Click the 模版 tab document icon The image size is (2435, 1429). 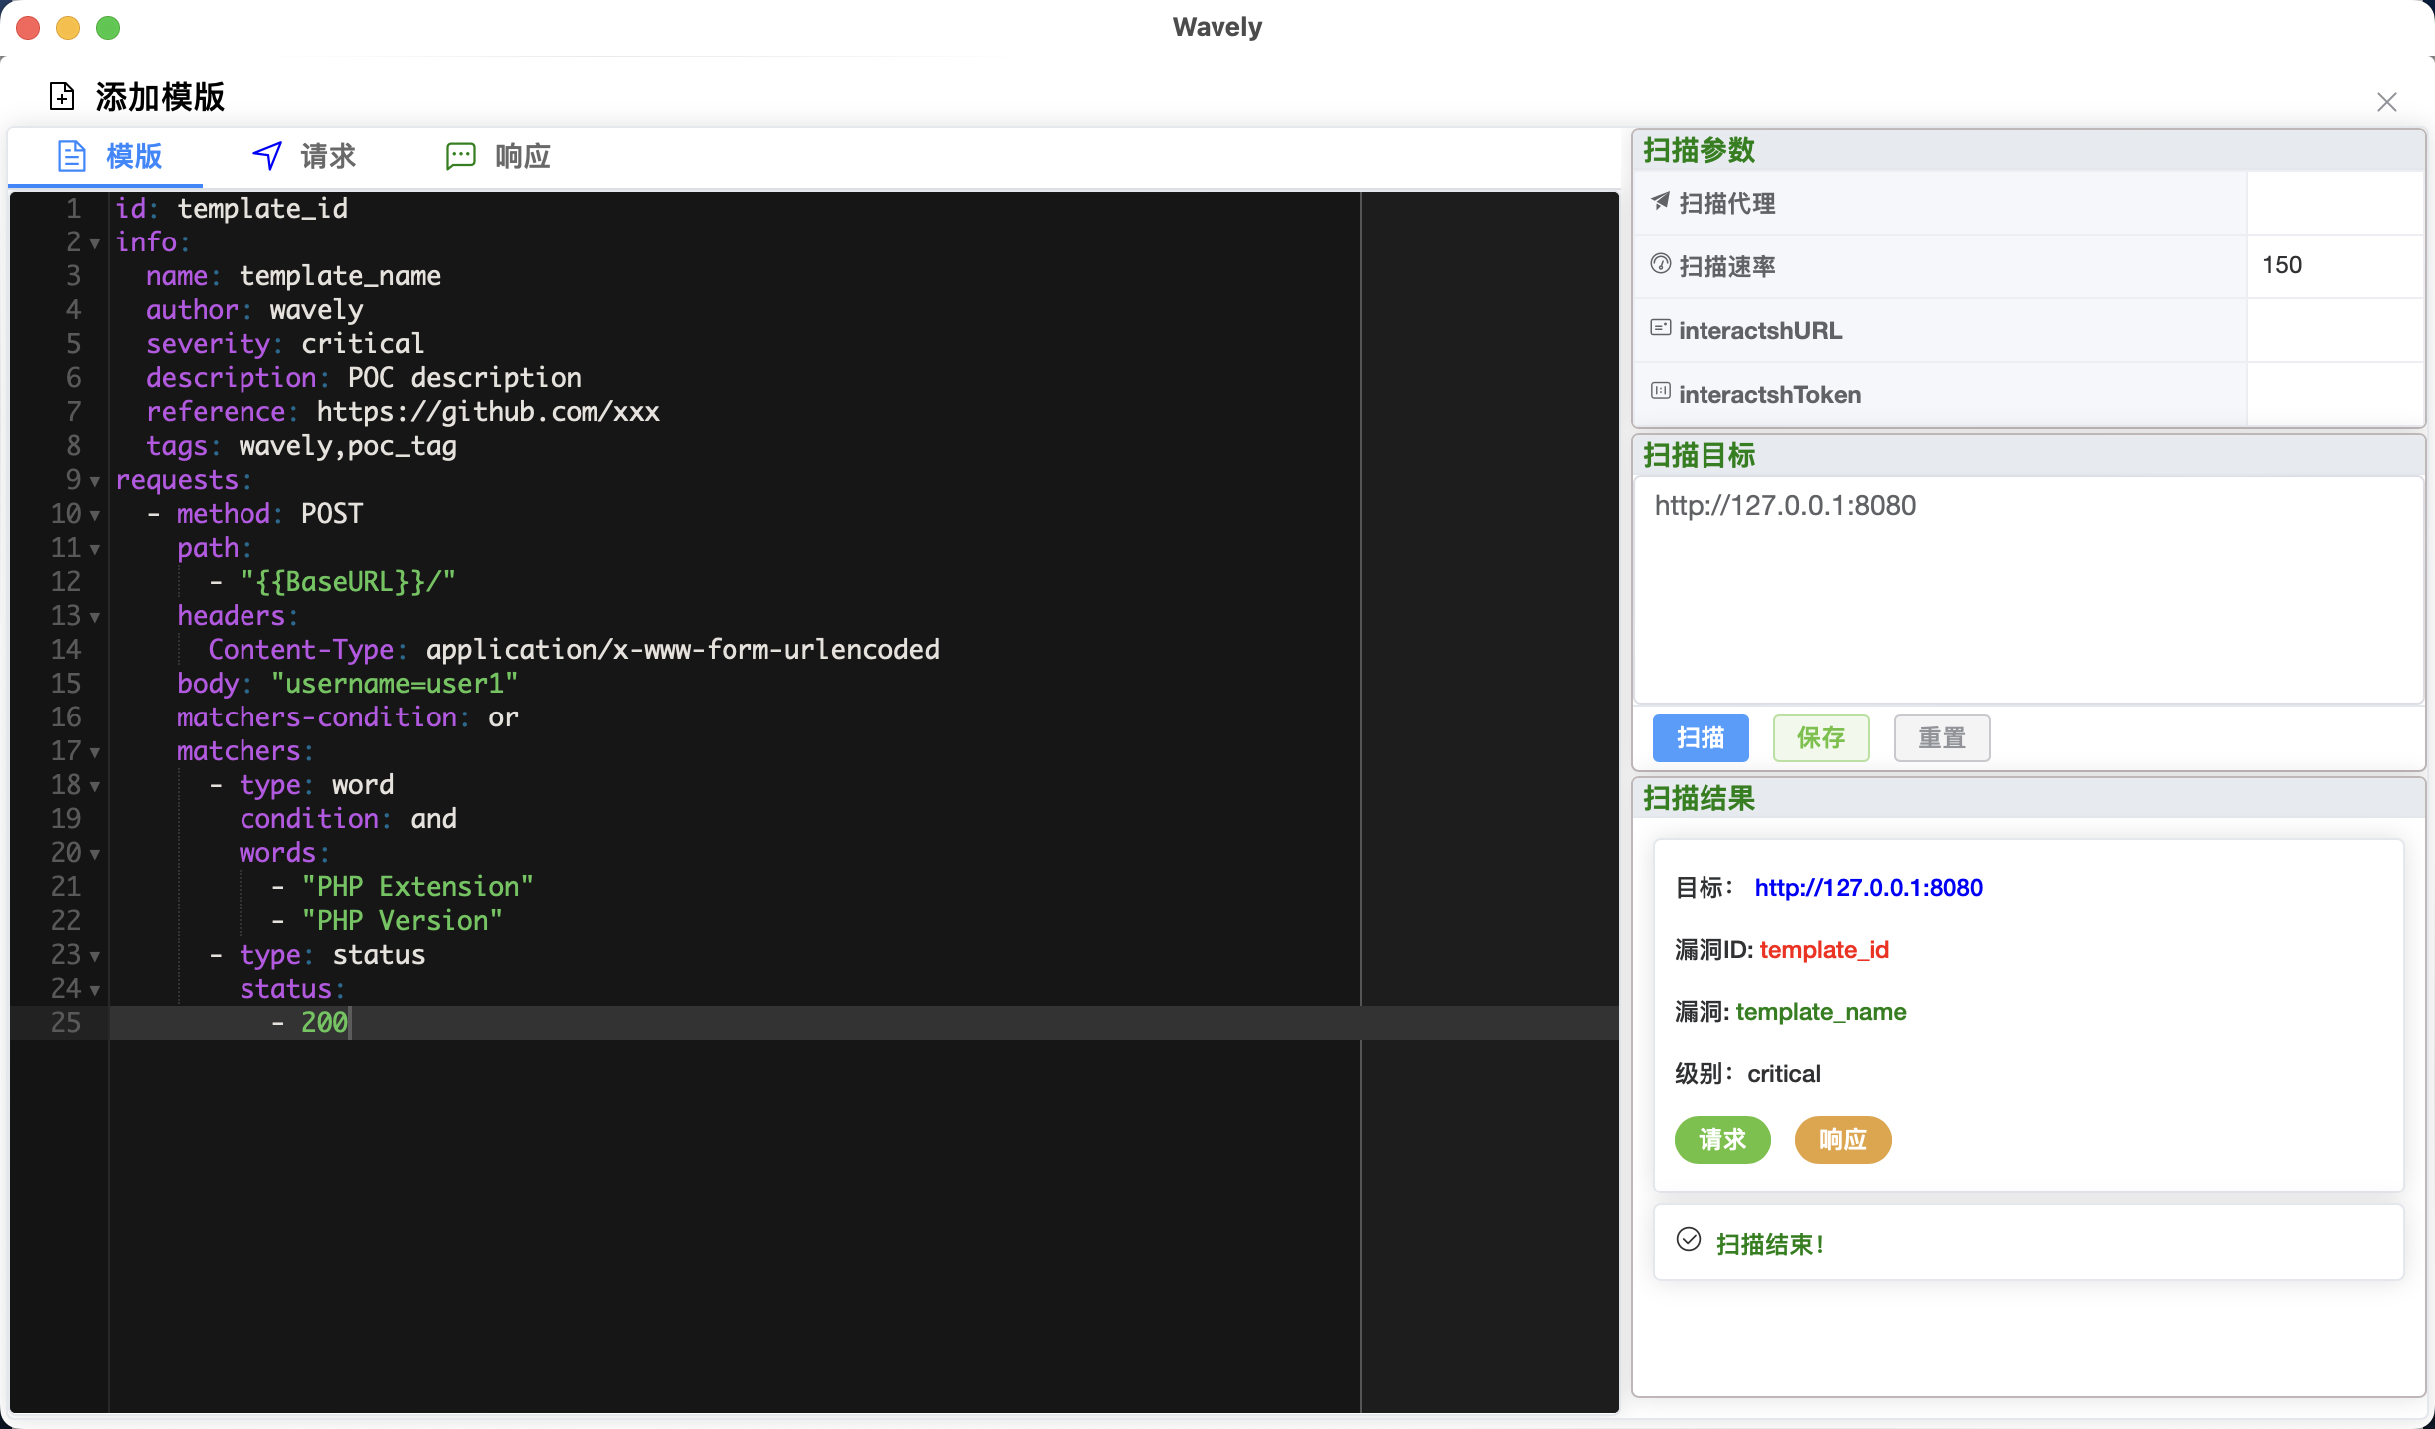[72, 156]
